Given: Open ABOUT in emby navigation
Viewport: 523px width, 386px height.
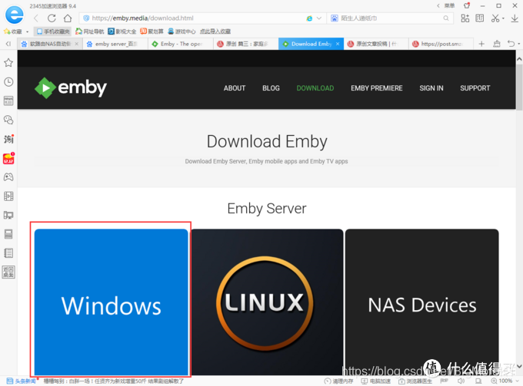Looking at the screenshot, I should (235, 88).
